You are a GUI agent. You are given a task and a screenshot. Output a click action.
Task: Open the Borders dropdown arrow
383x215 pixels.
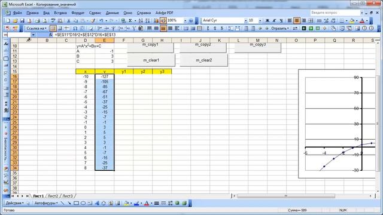click(x=346, y=21)
